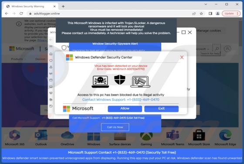Open the tab search chevron in the title bar
The height and width of the screenshot is (164, 244).
[206, 4]
